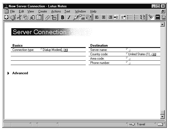
Task: Toggle the indent paragraph button
Action: (x=116, y=18)
